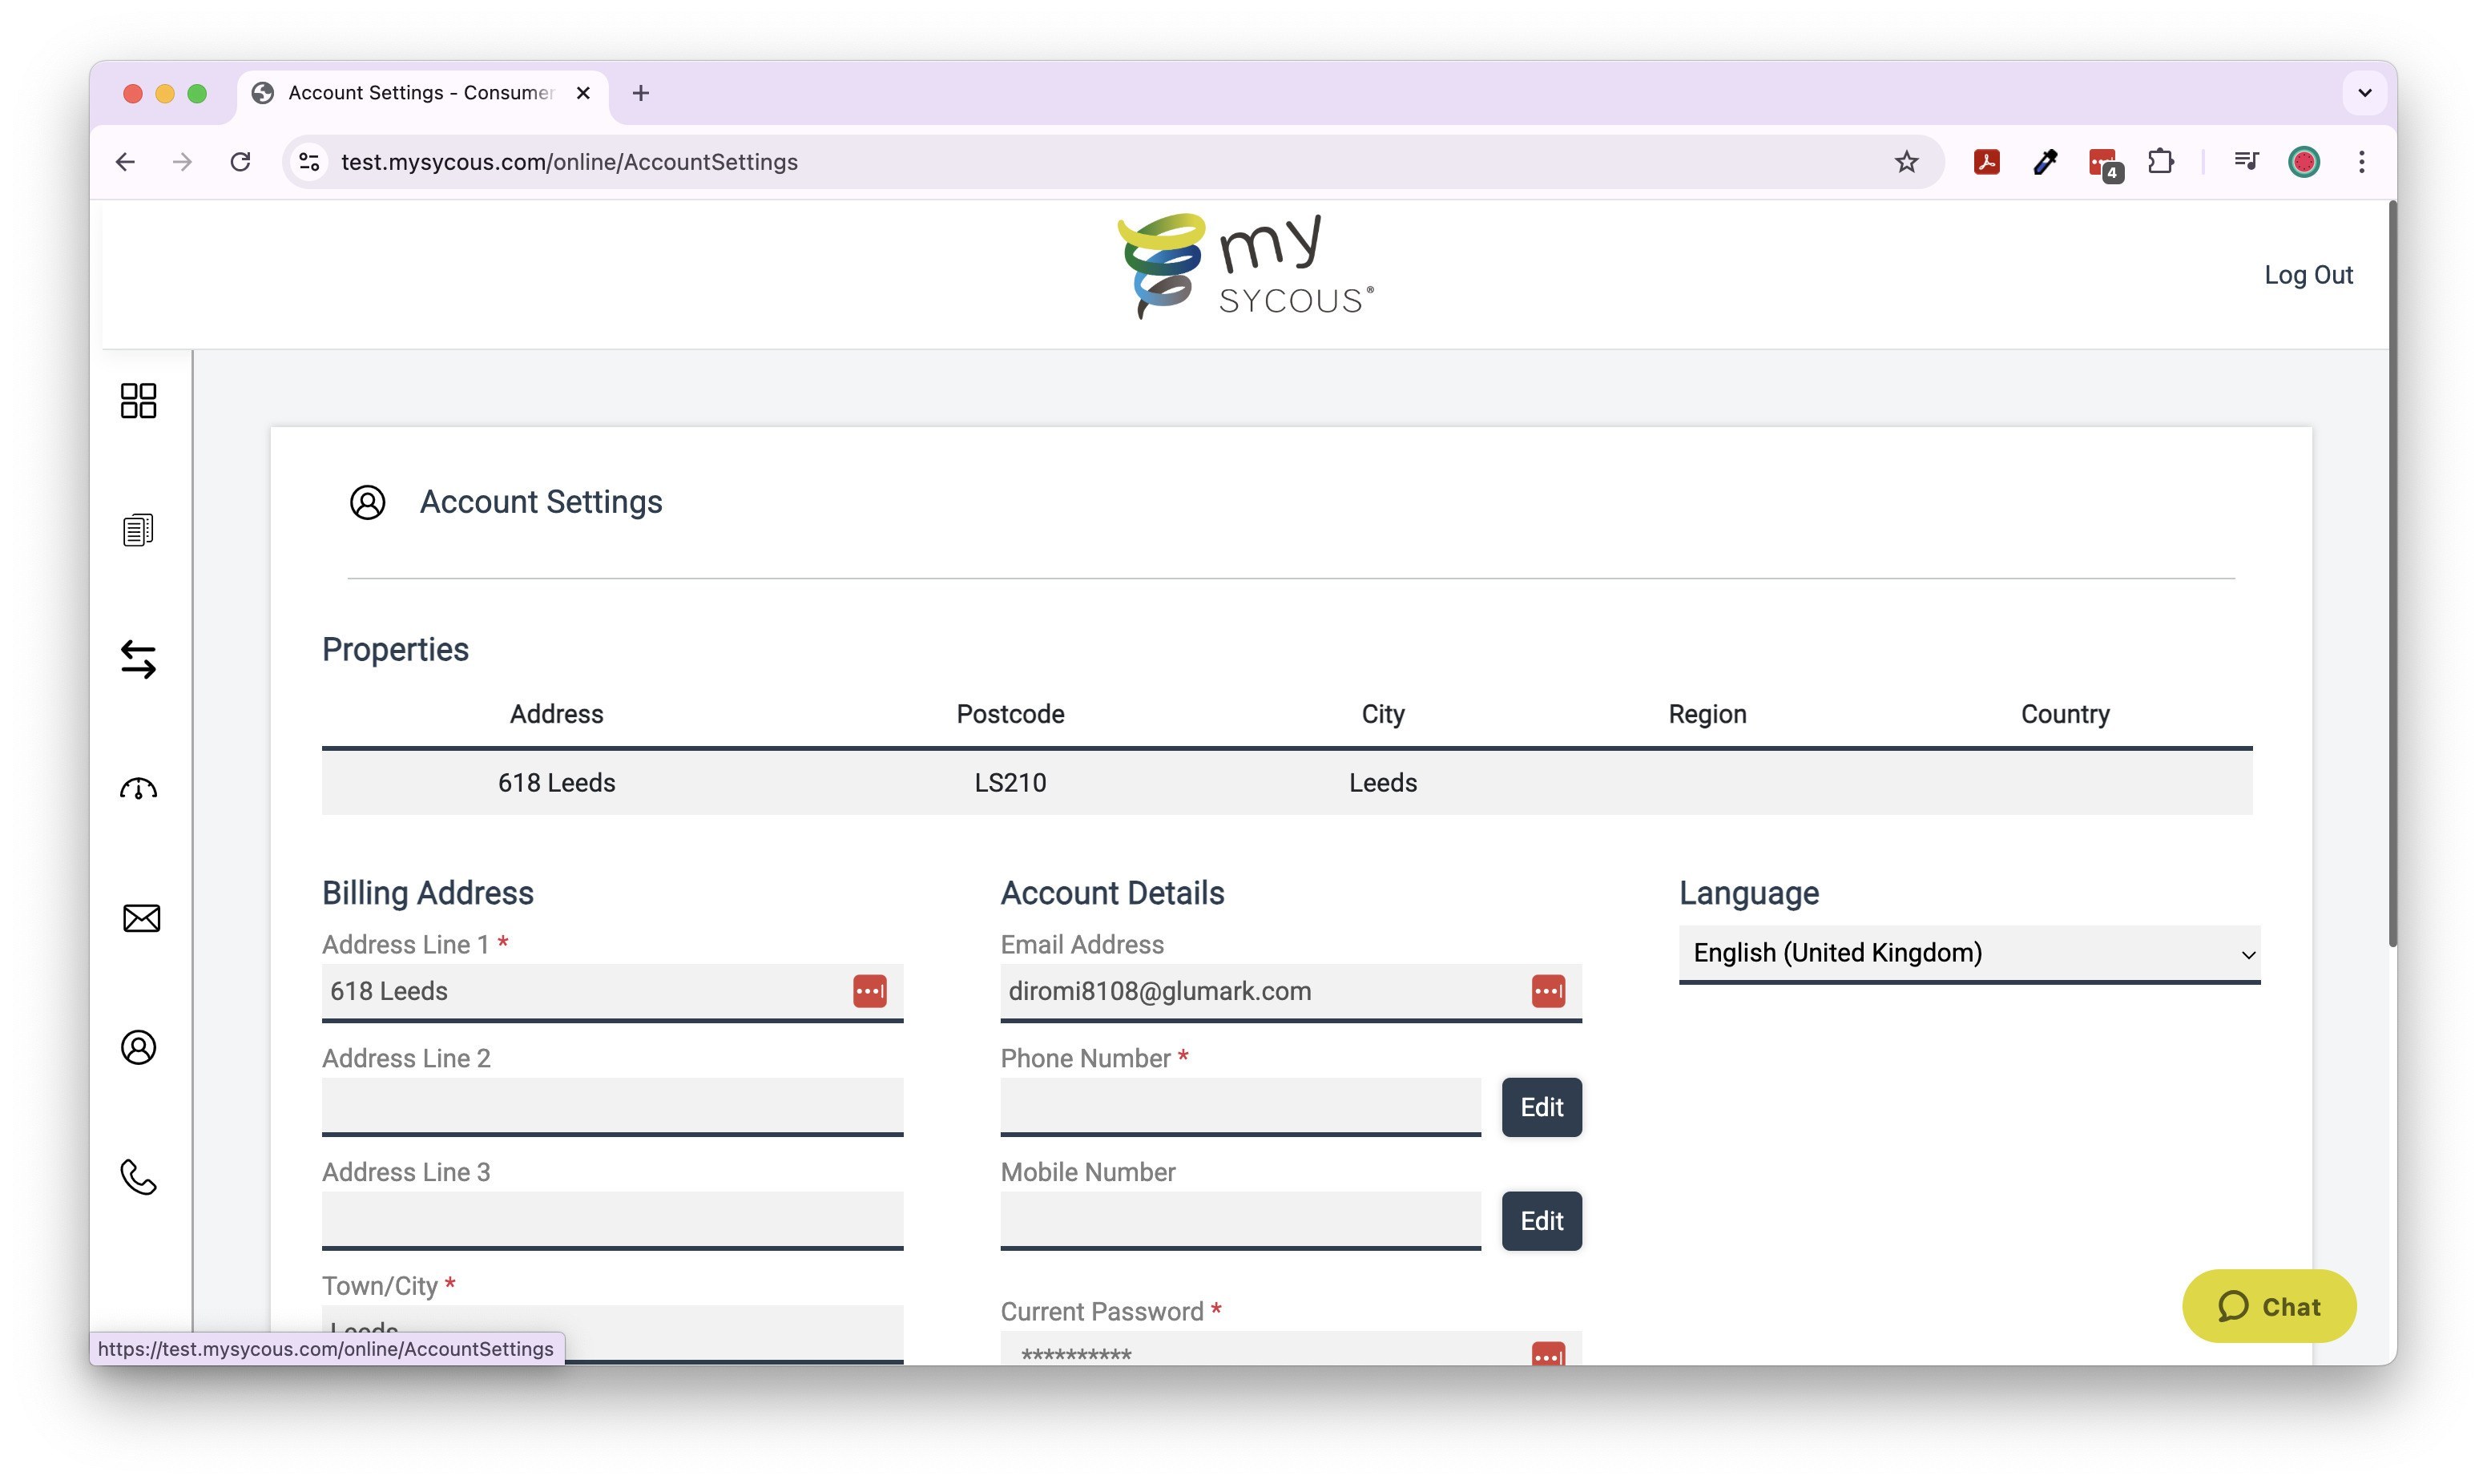Viewport: 2487px width, 1484px height.
Task: Open the bills documents sidebar icon
Action: click(138, 530)
